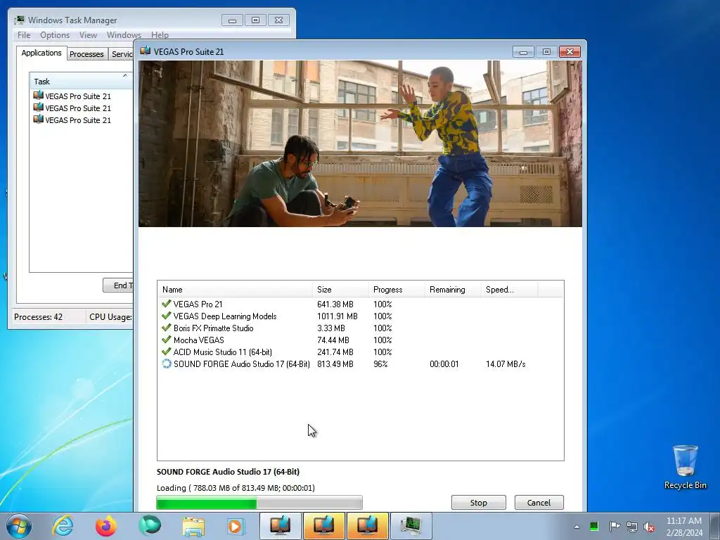Click the loading spinner icon beside SOUND FORGE
This screenshot has width=720, height=540.
[166, 364]
